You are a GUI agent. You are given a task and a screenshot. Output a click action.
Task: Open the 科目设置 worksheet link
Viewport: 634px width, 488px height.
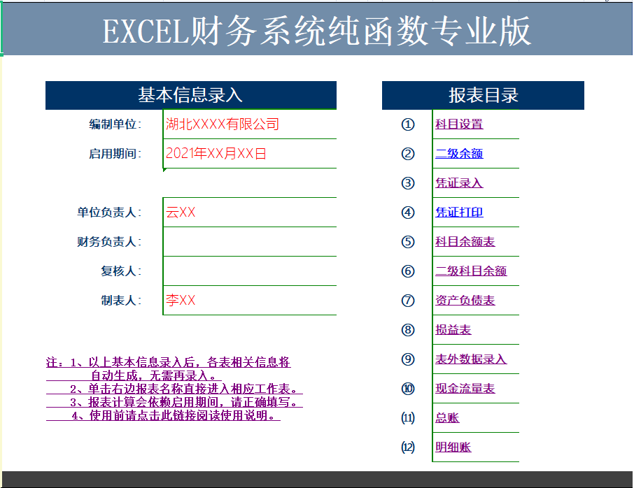458,124
